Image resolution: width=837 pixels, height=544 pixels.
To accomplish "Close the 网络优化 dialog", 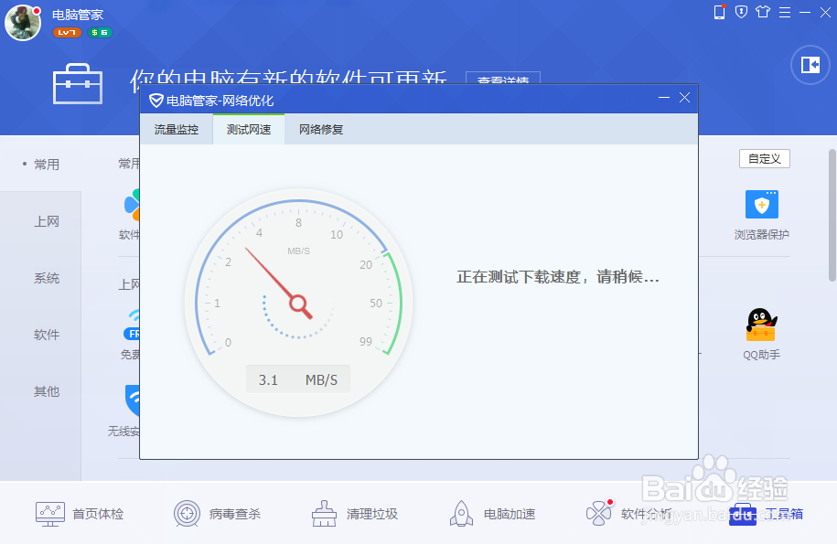I will (x=685, y=98).
